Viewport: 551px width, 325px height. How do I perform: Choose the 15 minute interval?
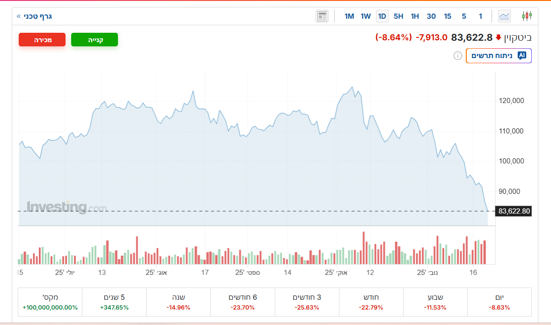click(448, 16)
